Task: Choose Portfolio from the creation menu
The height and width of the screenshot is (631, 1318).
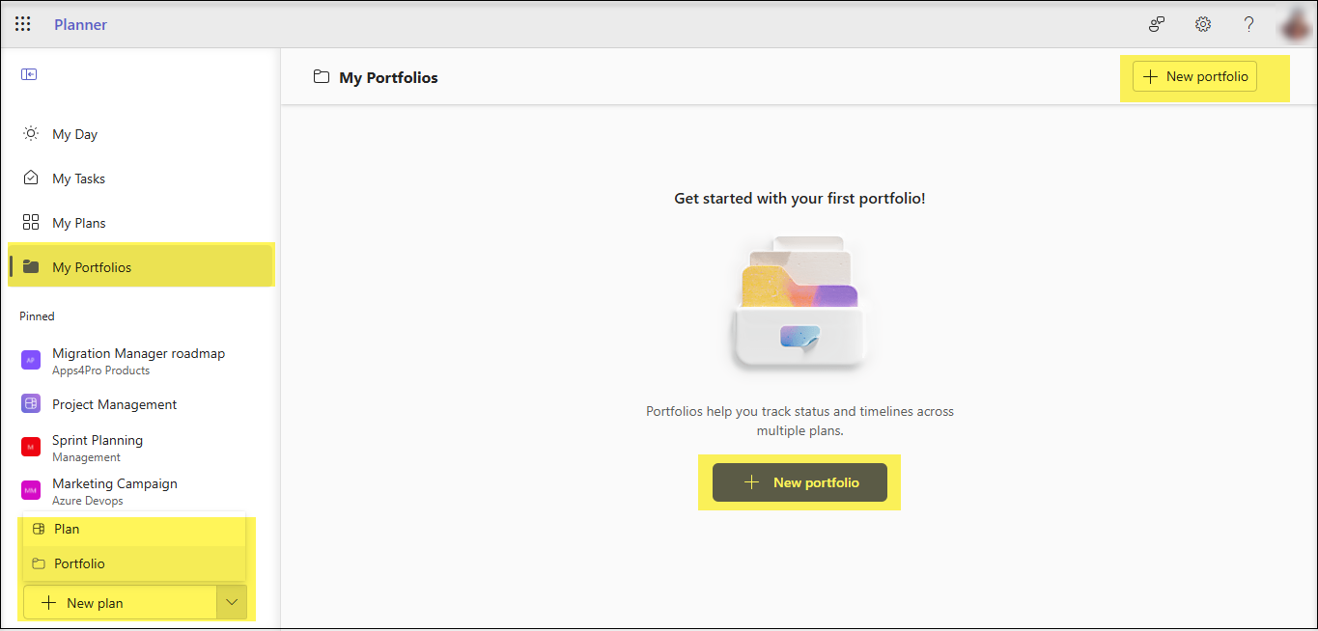Action: pos(77,563)
